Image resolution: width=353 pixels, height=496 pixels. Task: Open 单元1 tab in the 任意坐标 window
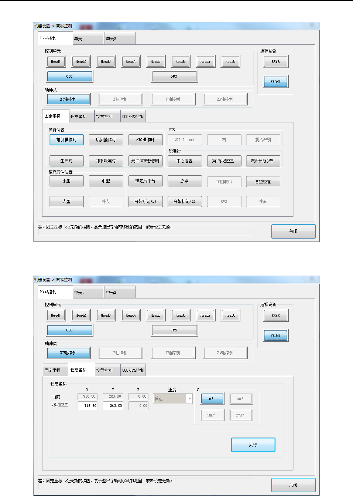[x=88, y=292]
